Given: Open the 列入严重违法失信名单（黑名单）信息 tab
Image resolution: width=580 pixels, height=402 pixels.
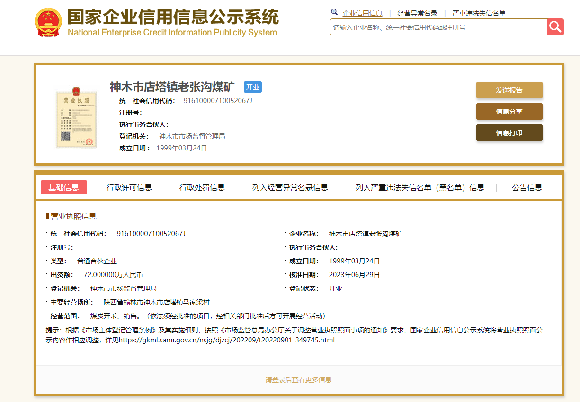Looking at the screenshot, I should [x=420, y=187].
